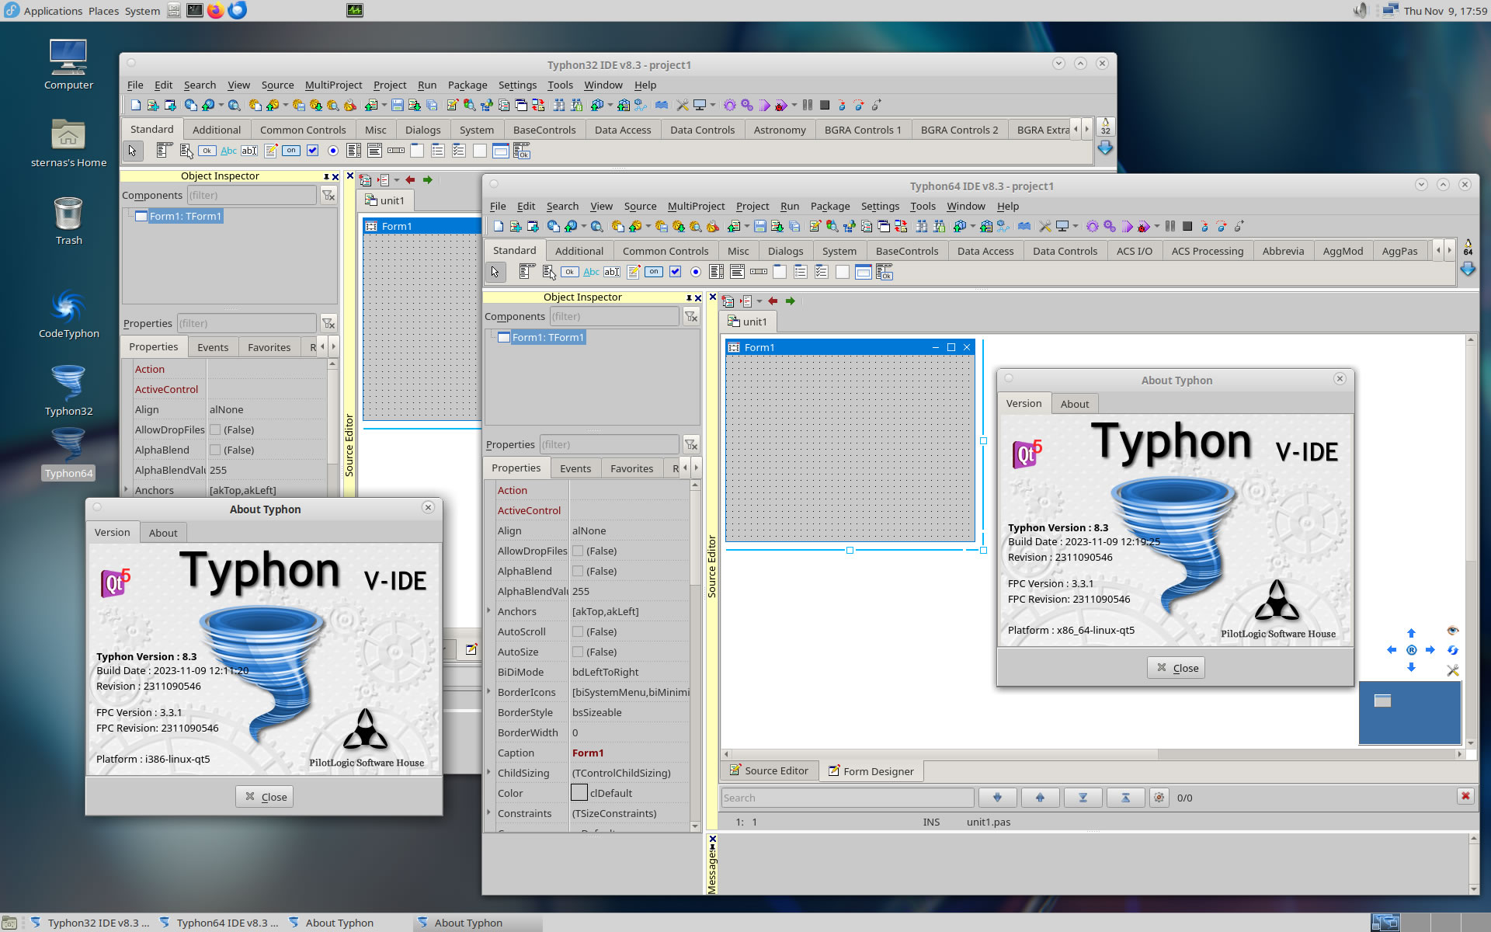Image resolution: width=1491 pixels, height=932 pixels.
Task: Click Typhon64 inspector properties vertical scrollbar
Action: tap(695, 655)
